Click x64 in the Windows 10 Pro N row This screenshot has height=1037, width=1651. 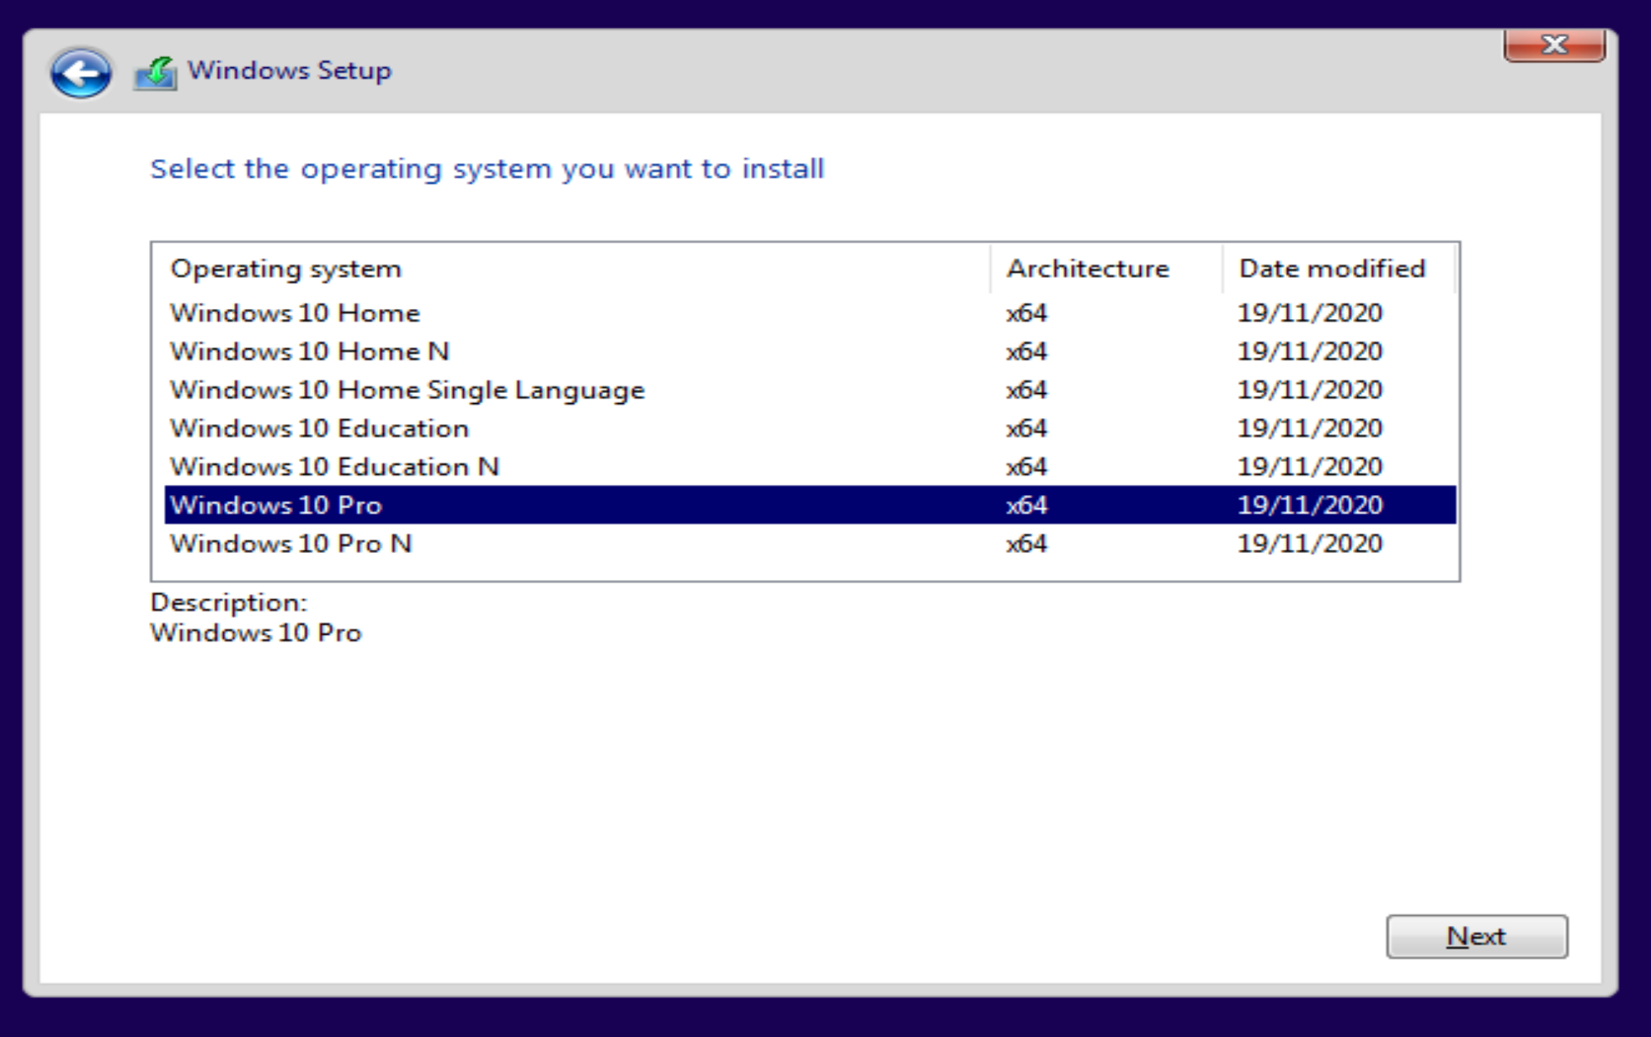(1026, 544)
